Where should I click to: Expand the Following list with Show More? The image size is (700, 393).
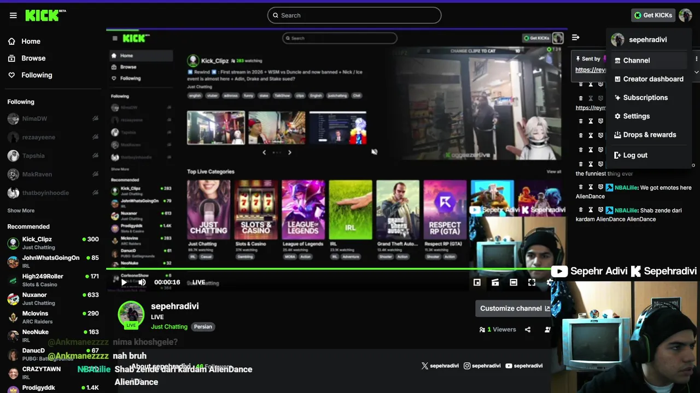point(21,211)
